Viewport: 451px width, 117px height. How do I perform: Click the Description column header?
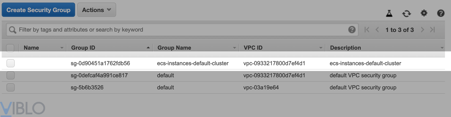pos(345,48)
